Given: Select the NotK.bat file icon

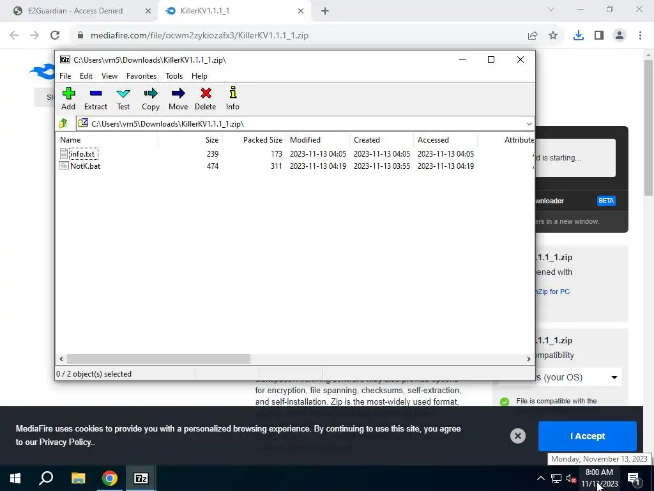Looking at the screenshot, I should 63,166.
